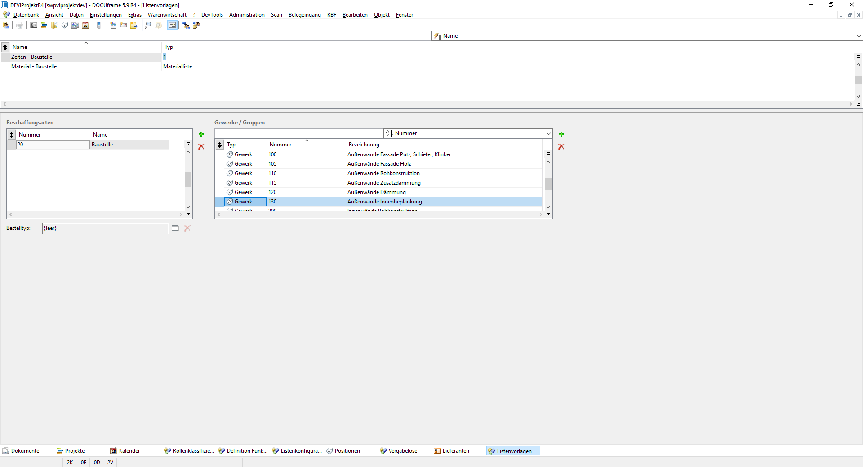Viewport: 863px width, 467px height.
Task: Switch to the Listenkonfigura... tab
Action: [x=297, y=451]
